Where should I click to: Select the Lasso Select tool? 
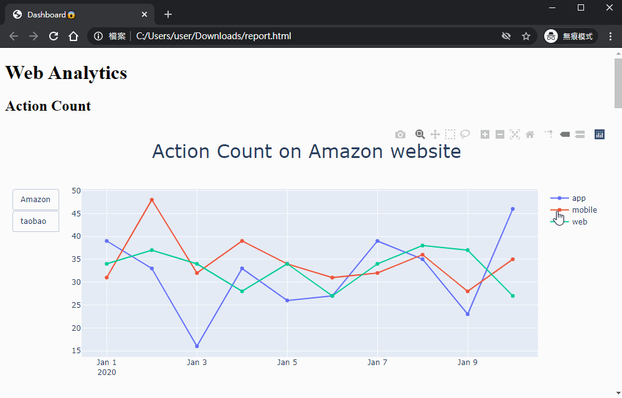465,135
